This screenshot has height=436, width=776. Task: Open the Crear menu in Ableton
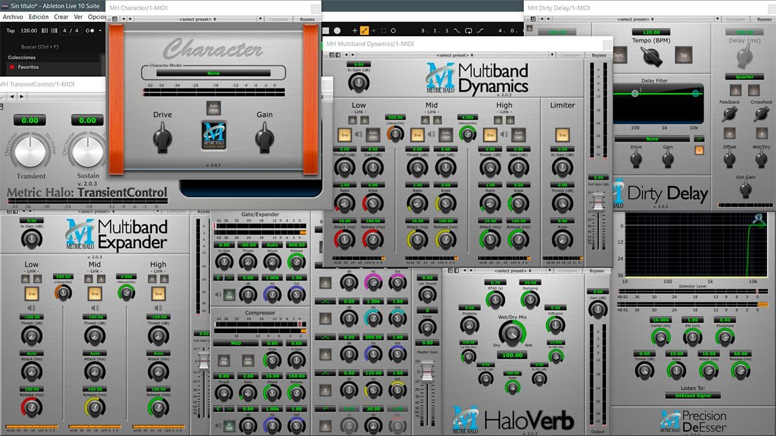[x=61, y=17]
